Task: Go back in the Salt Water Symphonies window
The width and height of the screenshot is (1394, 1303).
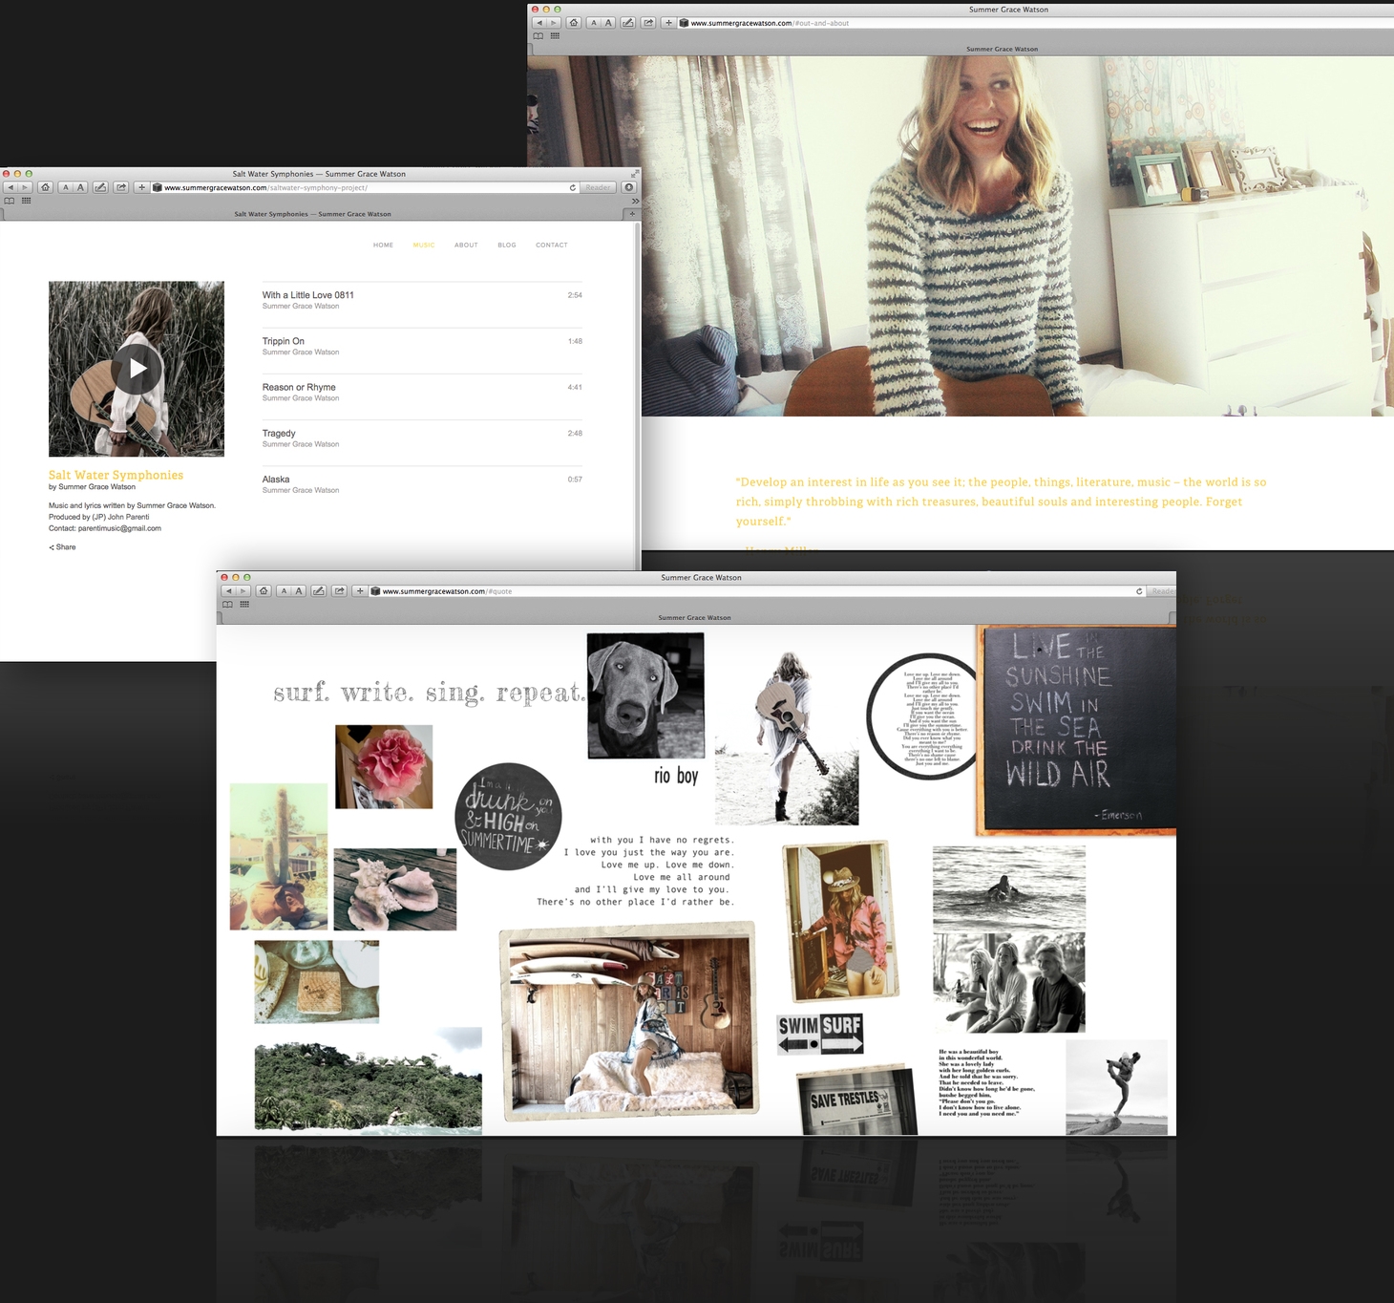Action: coord(11,187)
